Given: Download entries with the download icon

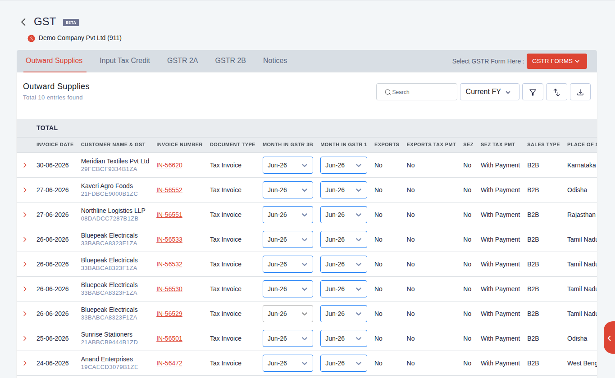Looking at the screenshot, I should tap(580, 92).
